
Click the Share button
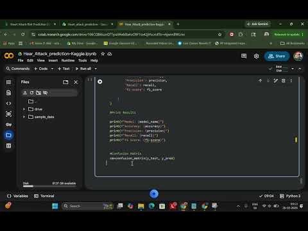277,56
